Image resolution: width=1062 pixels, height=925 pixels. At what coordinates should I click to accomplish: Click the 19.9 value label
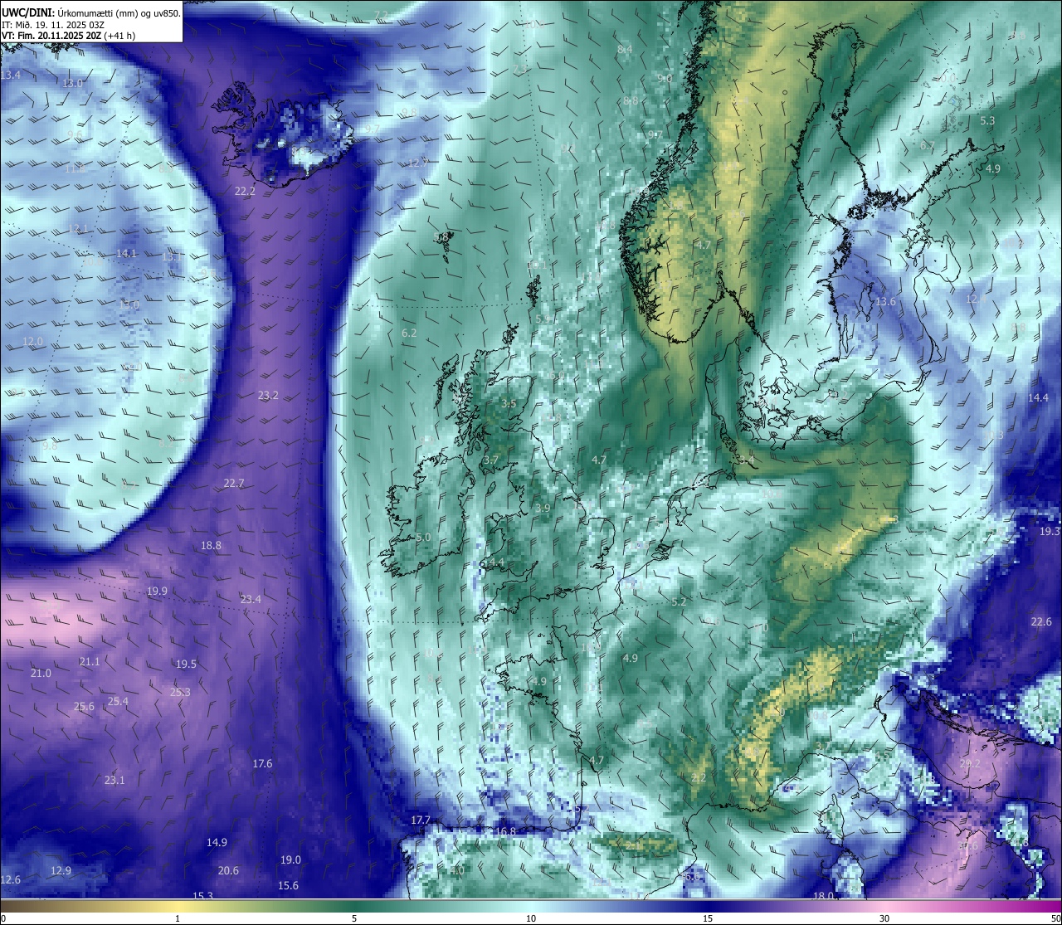[x=157, y=592]
